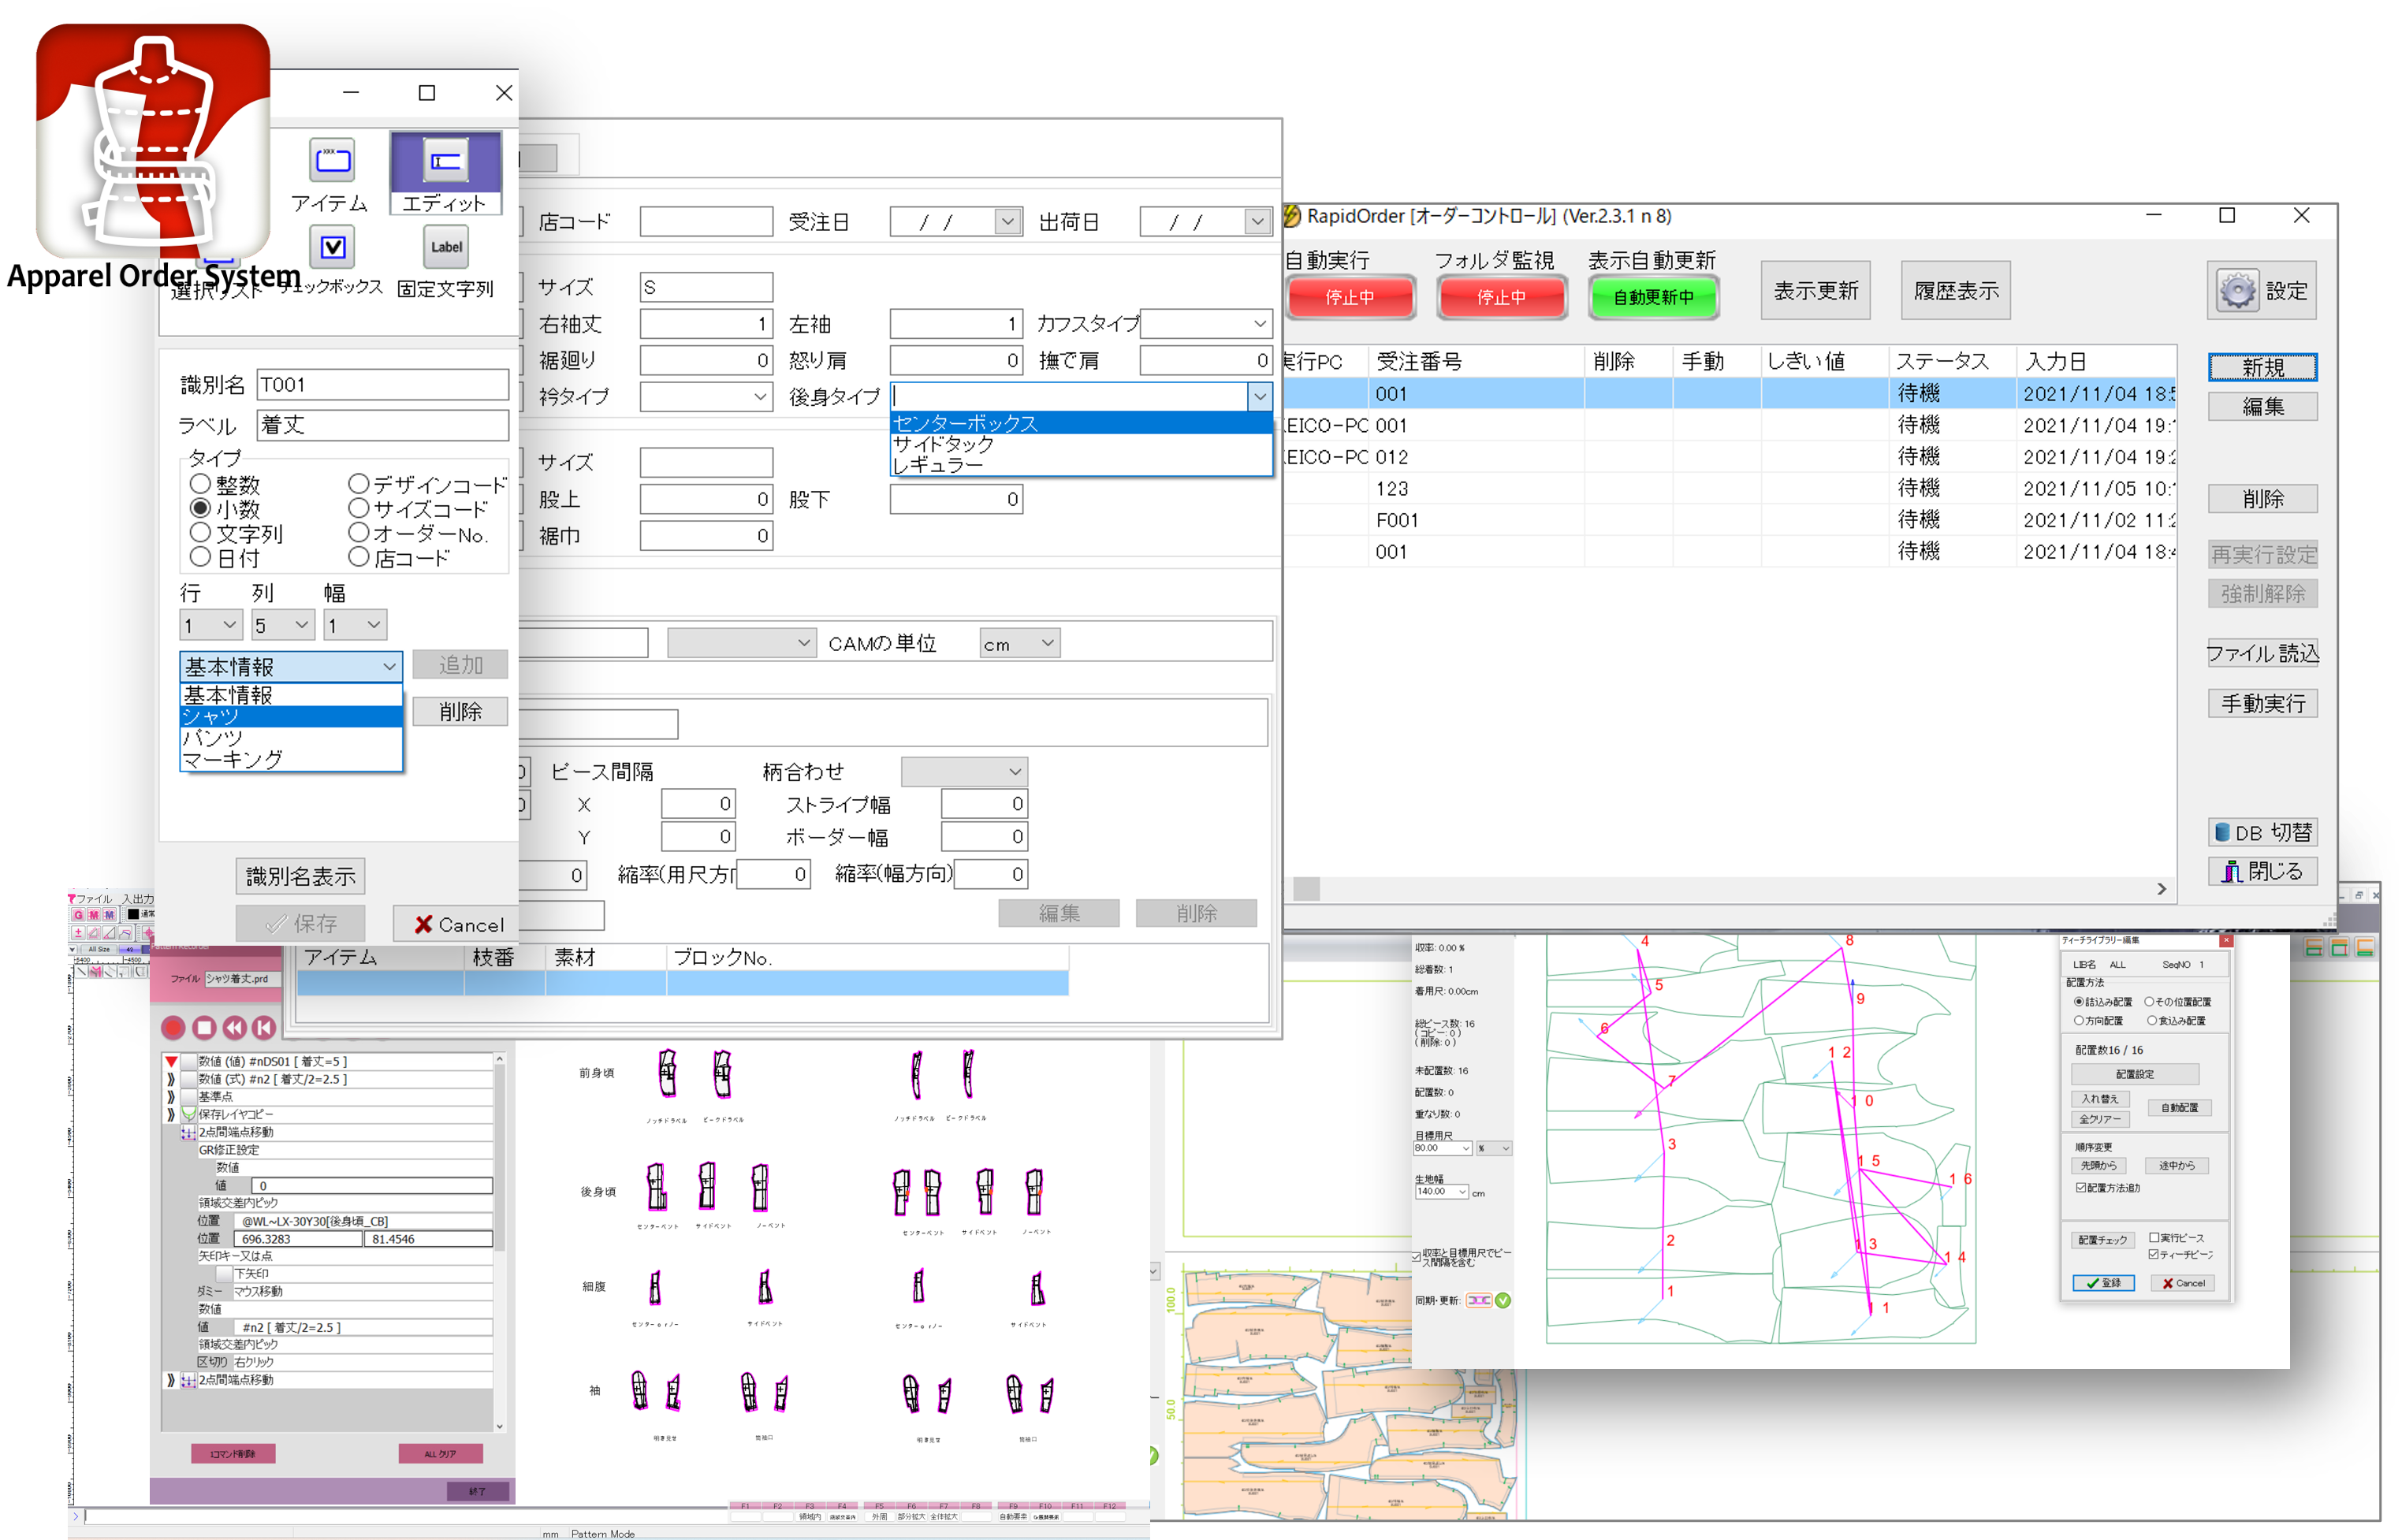Click the pink G icon in CAD toolbar
The height and width of the screenshot is (1540, 2402).
78,915
